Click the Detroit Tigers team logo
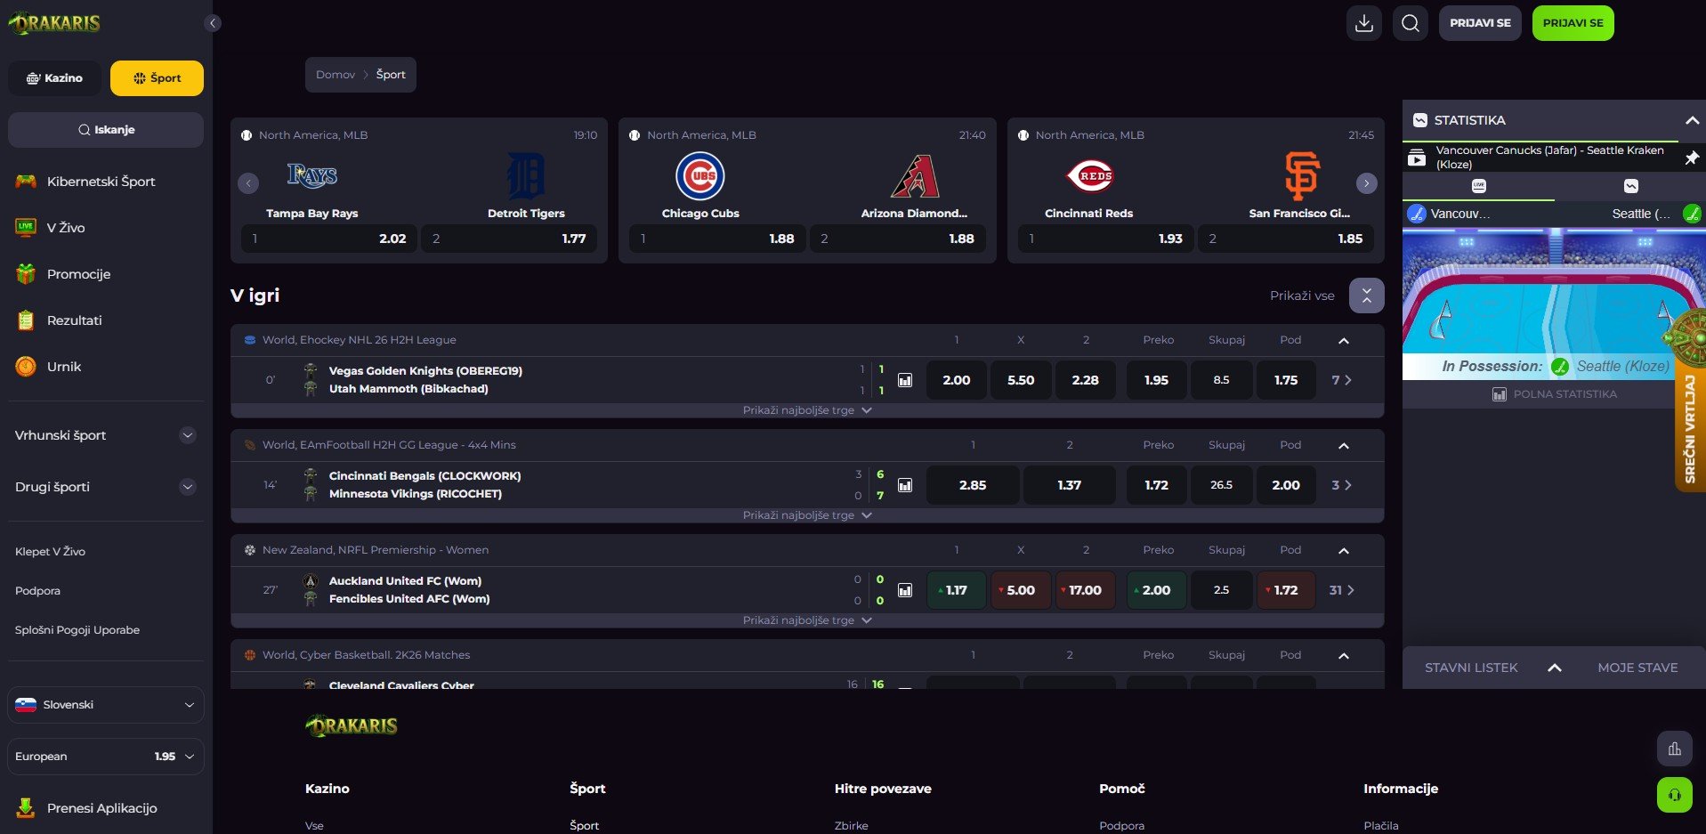Viewport: 1706px width, 834px height. [526, 176]
